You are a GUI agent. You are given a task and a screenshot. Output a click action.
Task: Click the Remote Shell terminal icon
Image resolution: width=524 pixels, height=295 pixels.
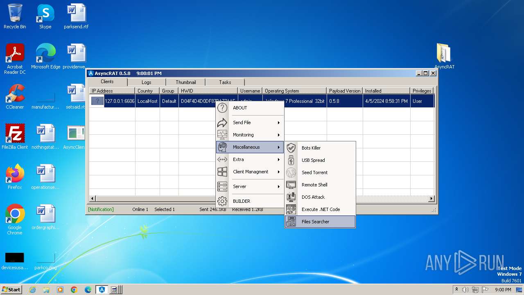291,185
